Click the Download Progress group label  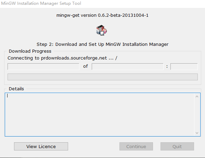pyautogui.click(x=30, y=51)
